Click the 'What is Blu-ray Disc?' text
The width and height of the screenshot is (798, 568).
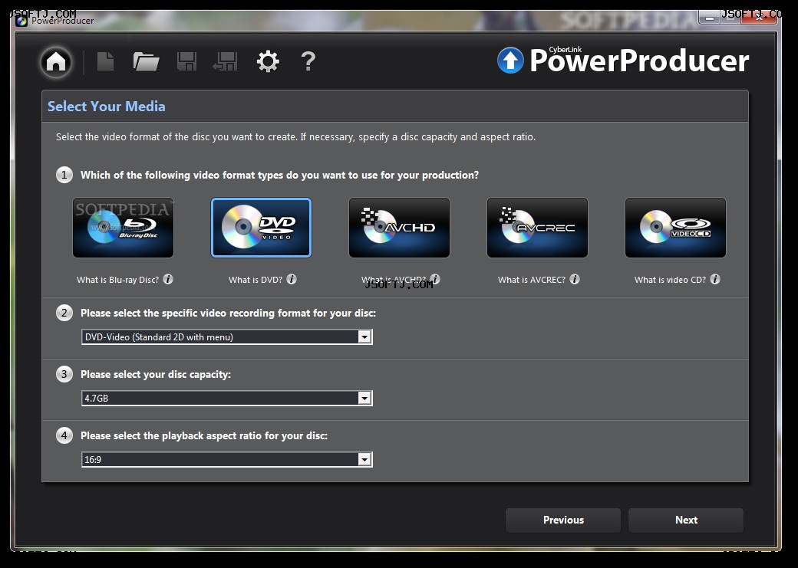point(117,280)
